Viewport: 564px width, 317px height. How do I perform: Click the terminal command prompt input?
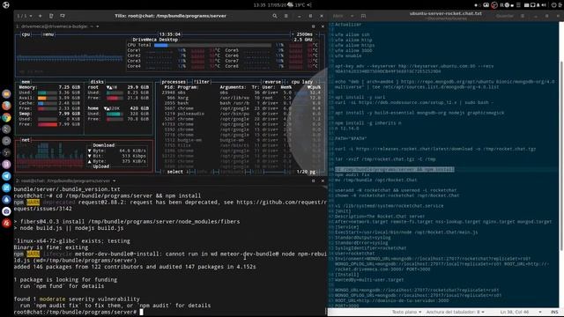pyautogui.click(x=141, y=312)
